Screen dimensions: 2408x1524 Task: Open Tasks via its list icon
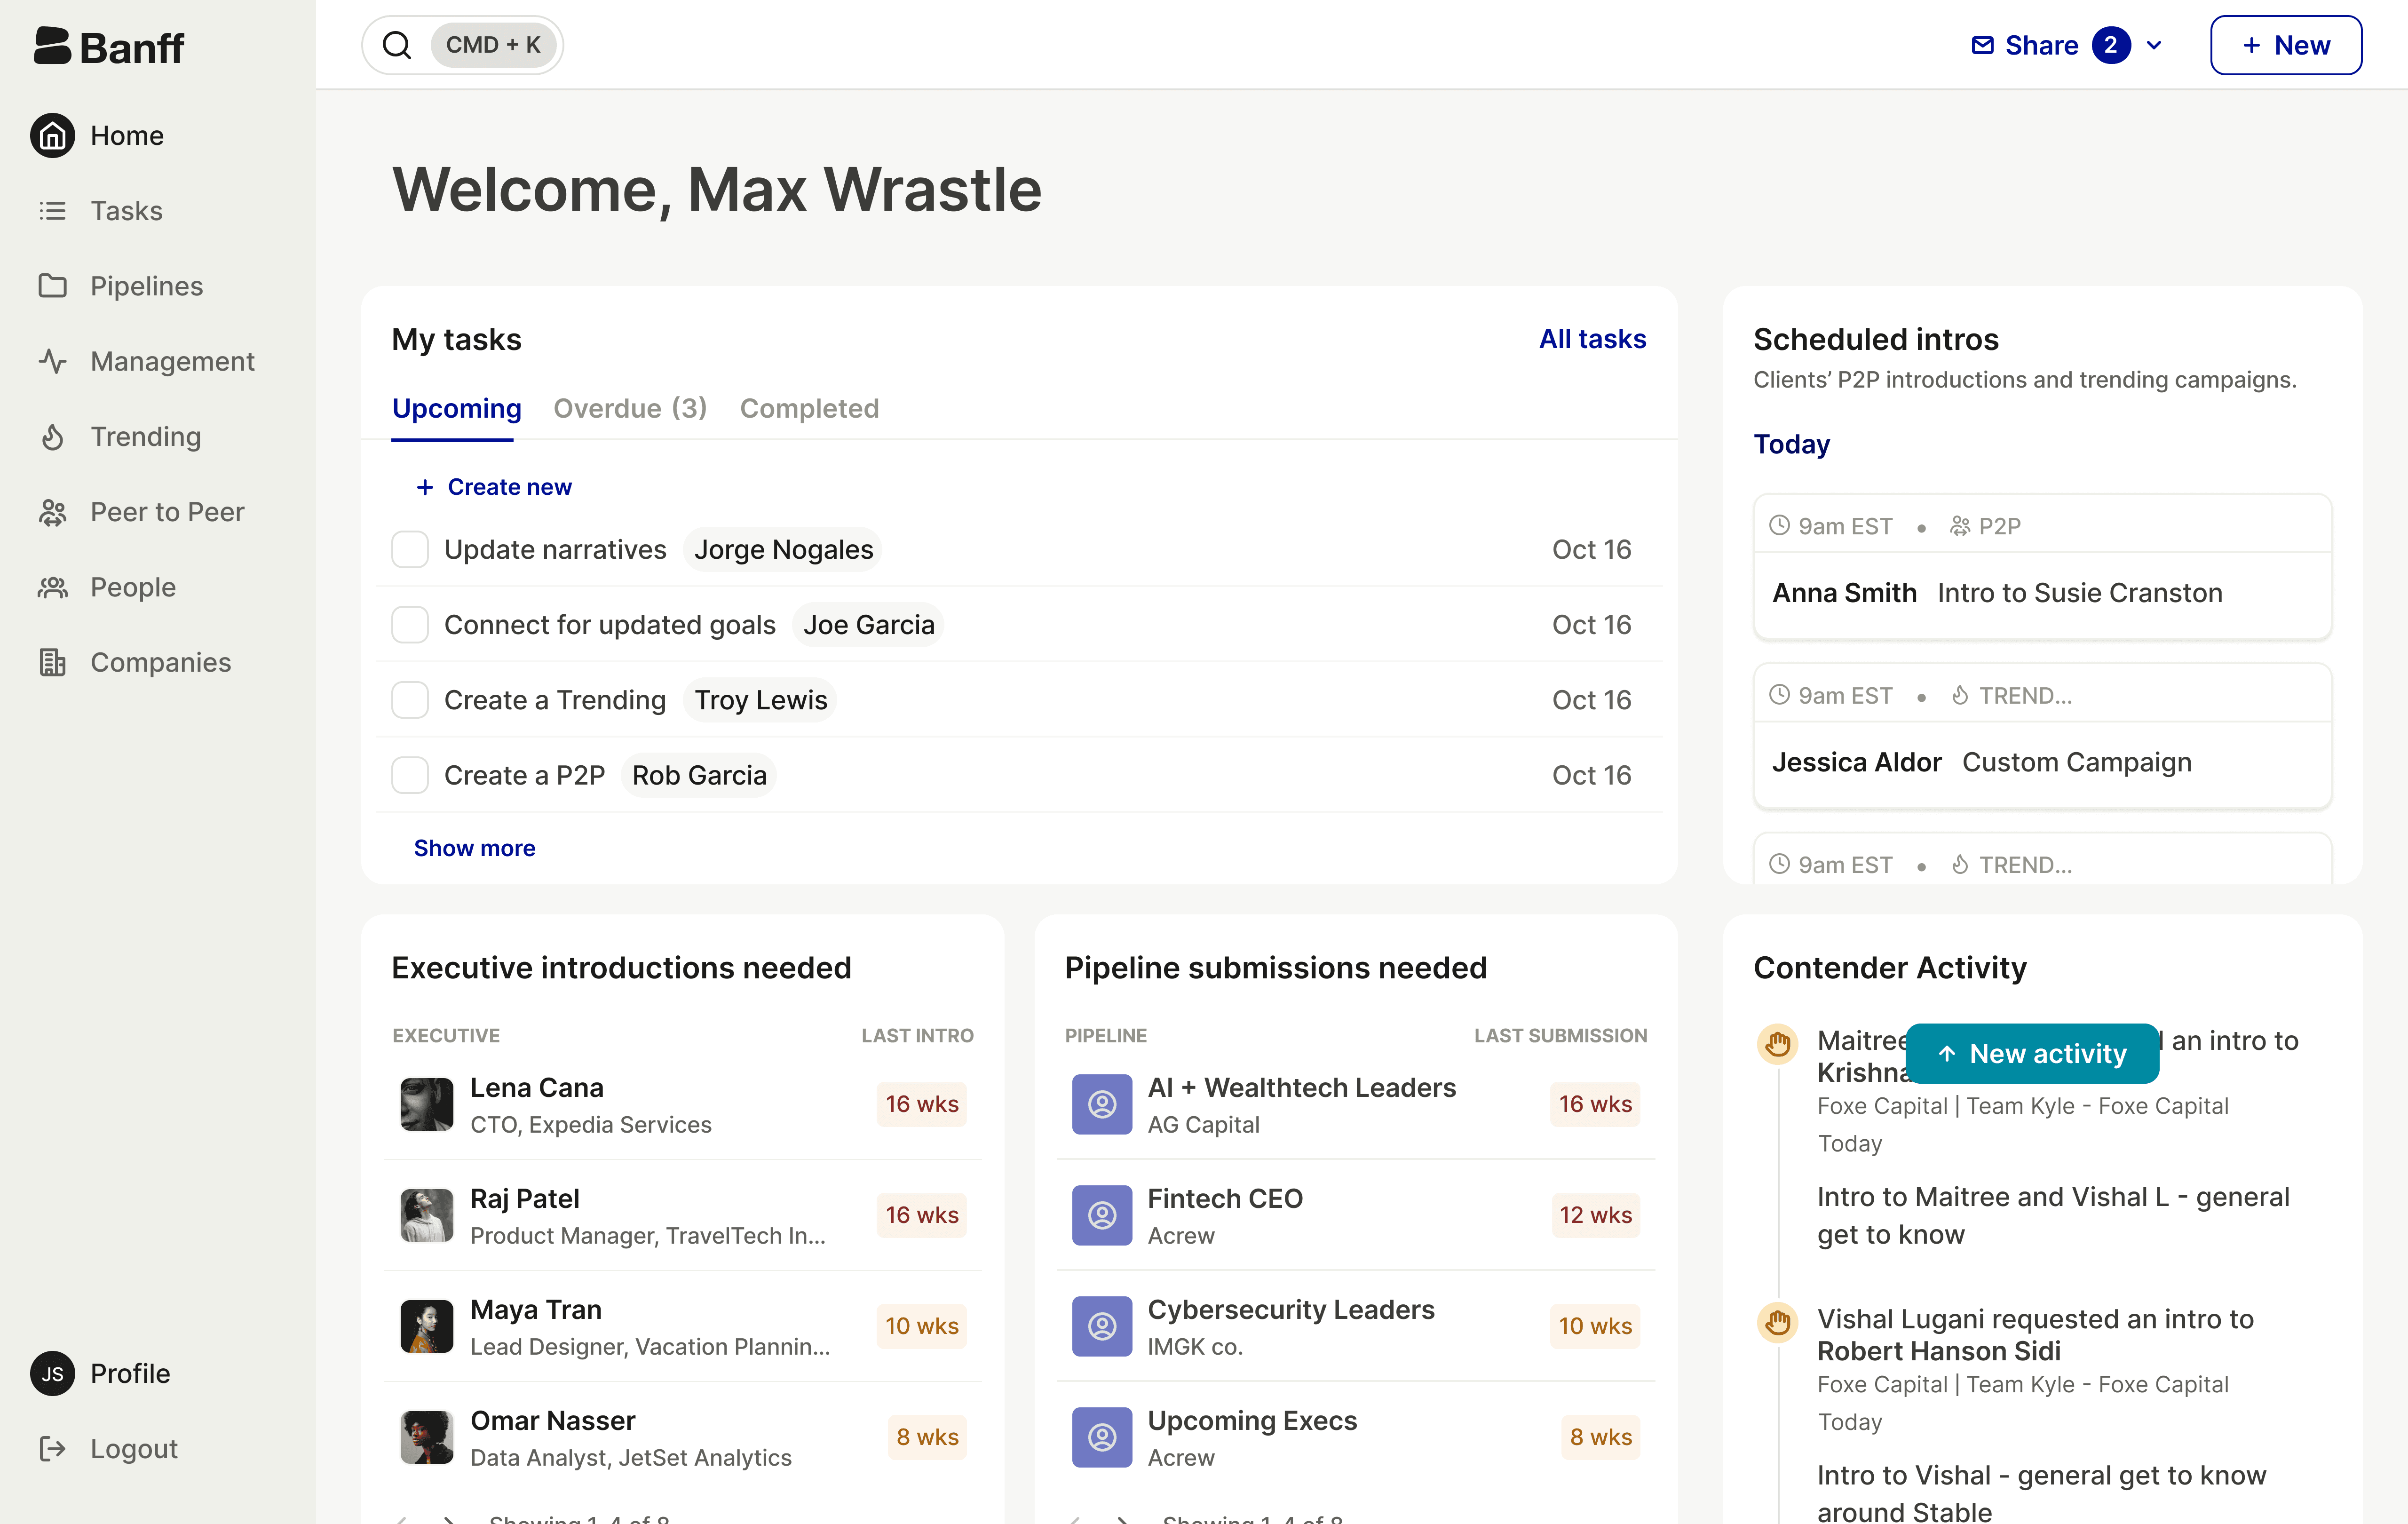52,211
